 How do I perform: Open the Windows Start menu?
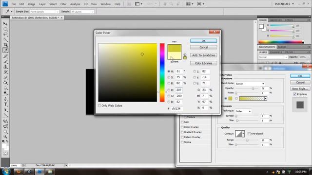click(6, 171)
